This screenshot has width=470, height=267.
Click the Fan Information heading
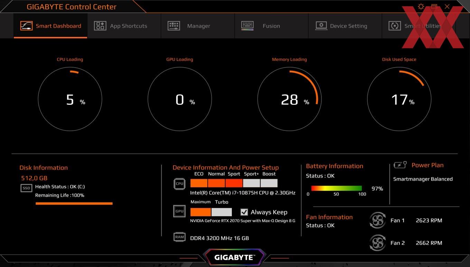[x=329, y=217]
